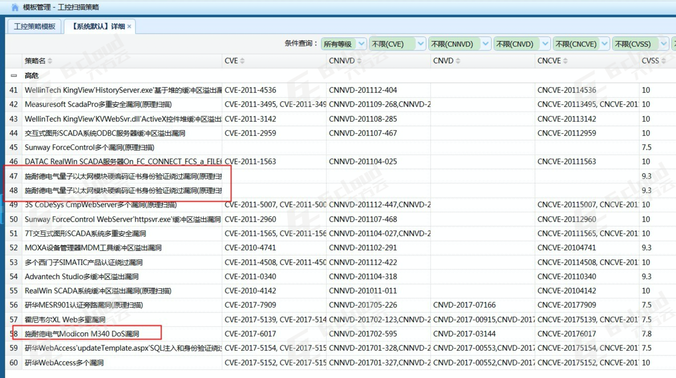Select row 48 施耐德电气量子以太网模块

pyautogui.click(x=340, y=191)
